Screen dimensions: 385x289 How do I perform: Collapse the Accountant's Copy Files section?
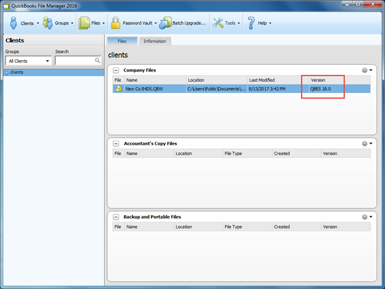116,144
